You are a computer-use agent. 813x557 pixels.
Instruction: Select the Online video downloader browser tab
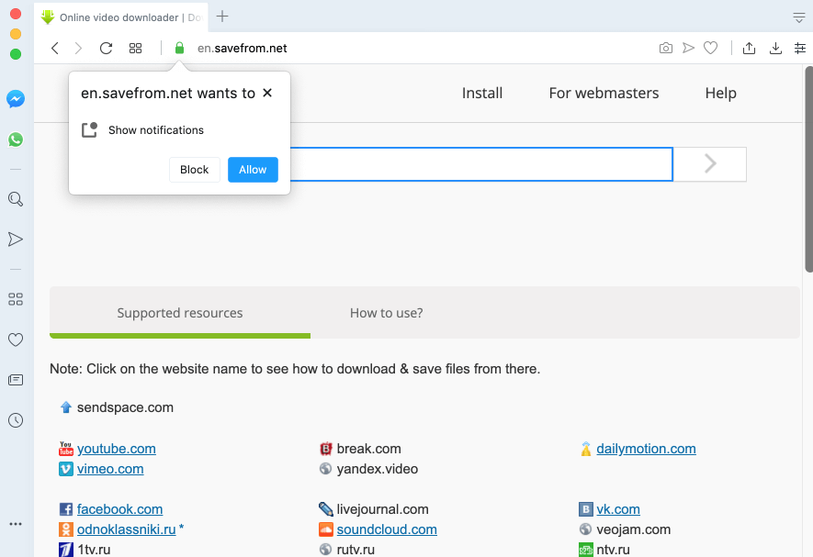point(121,17)
